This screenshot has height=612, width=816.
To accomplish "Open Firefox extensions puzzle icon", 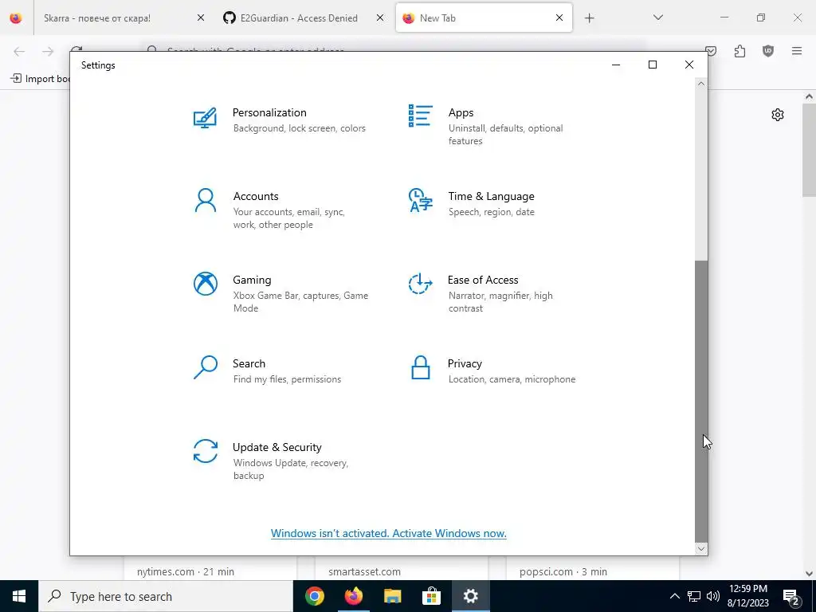I will (739, 51).
